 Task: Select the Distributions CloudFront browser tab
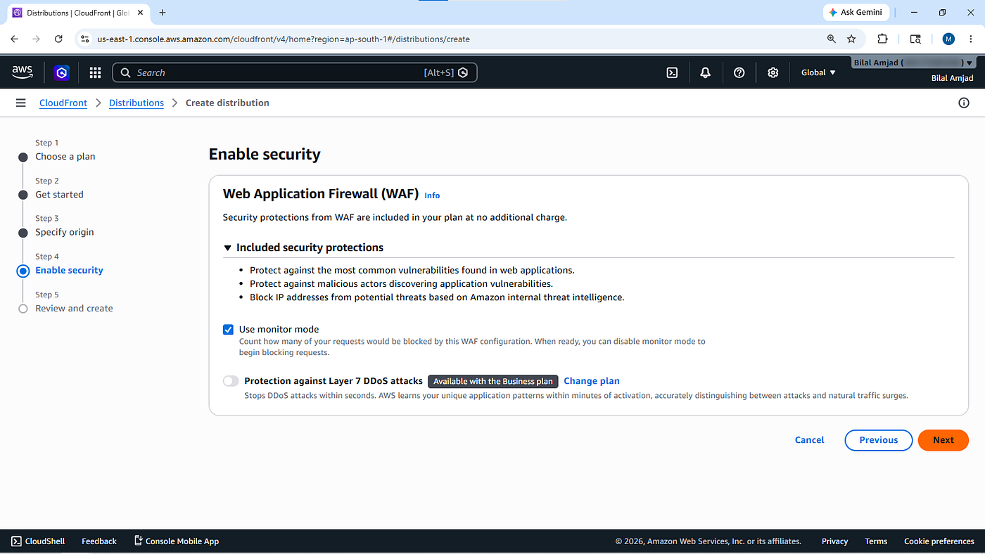pos(77,13)
